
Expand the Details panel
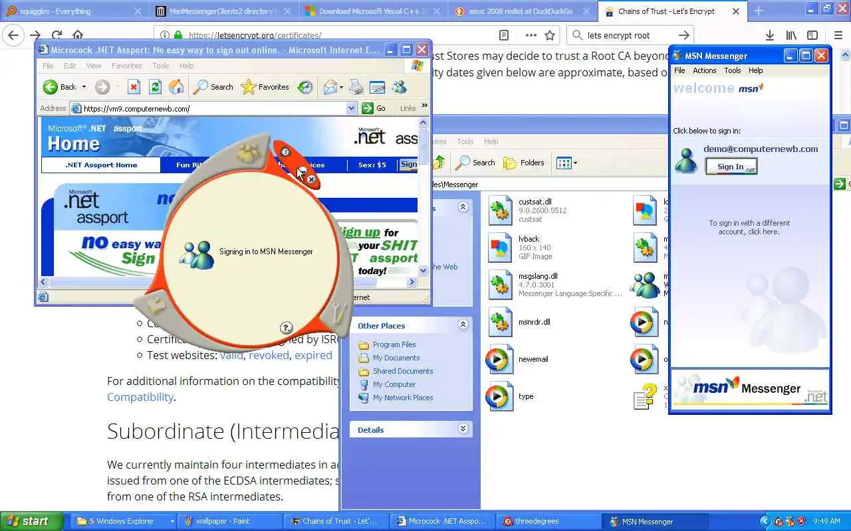pyautogui.click(x=463, y=429)
